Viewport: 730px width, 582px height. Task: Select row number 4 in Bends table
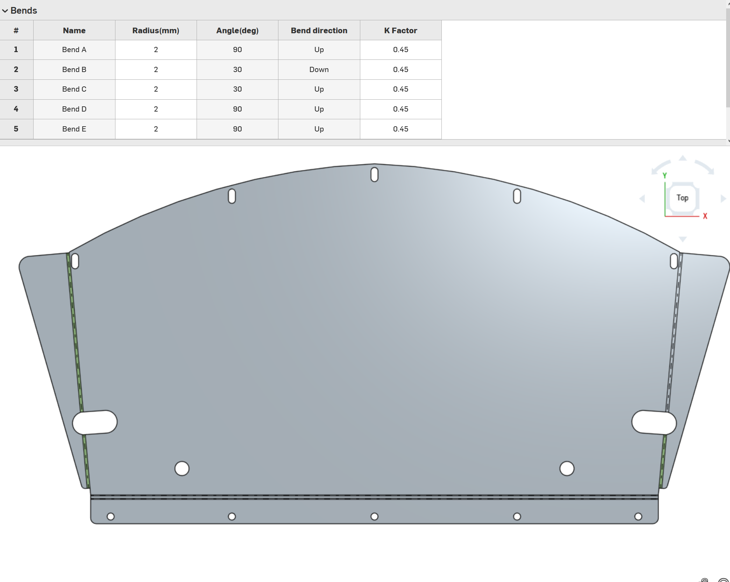click(16, 109)
